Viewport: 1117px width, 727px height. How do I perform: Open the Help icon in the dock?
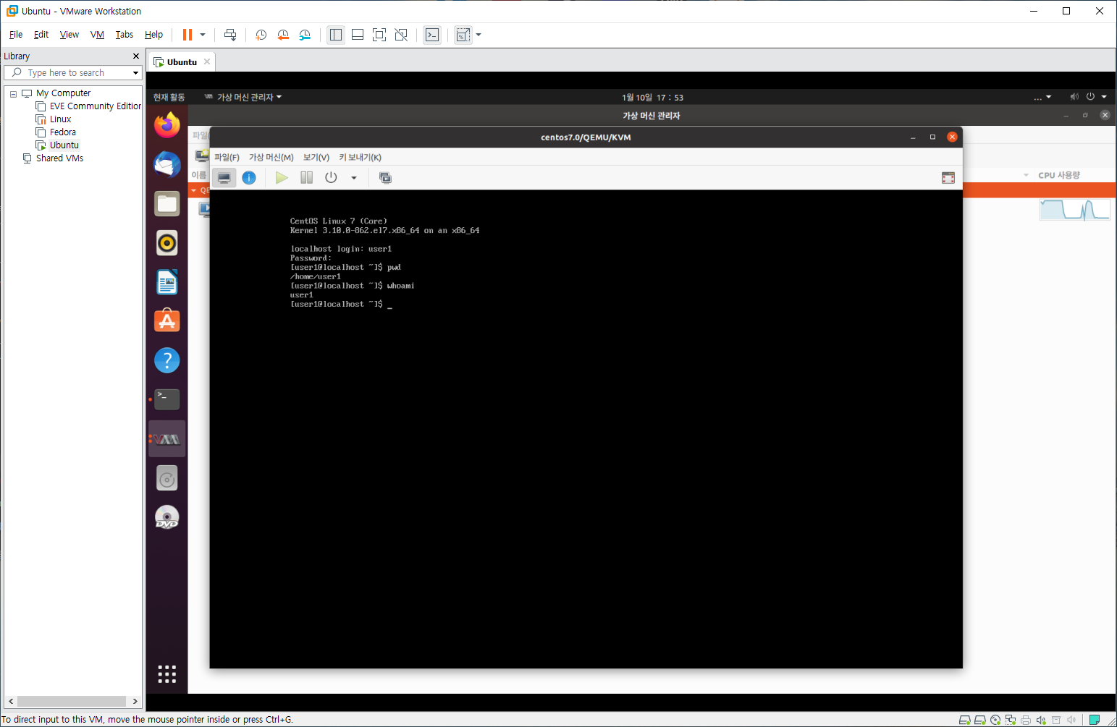[167, 360]
